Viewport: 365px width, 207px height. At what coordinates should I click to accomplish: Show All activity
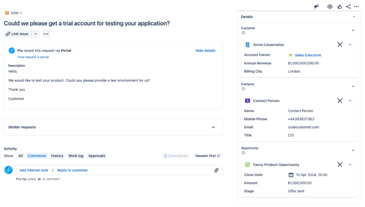click(21, 156)
